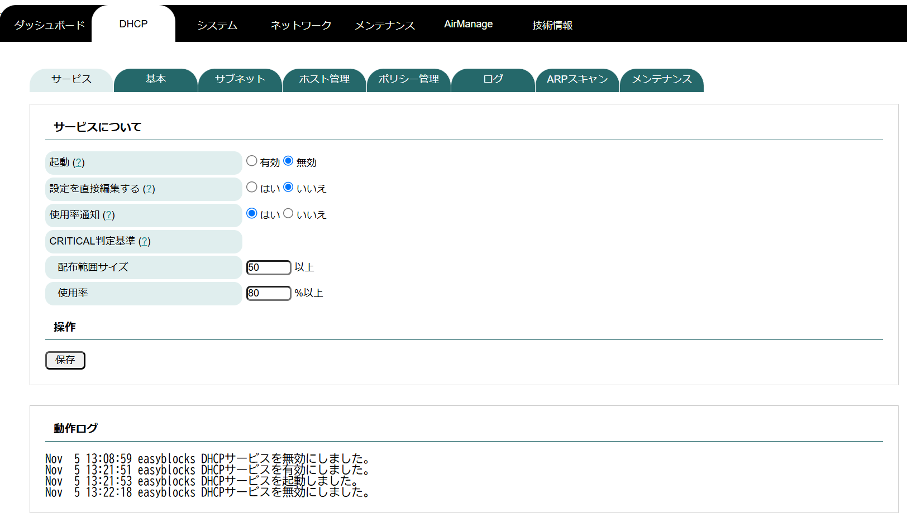Open help link next to 起動

pos(79,162)
